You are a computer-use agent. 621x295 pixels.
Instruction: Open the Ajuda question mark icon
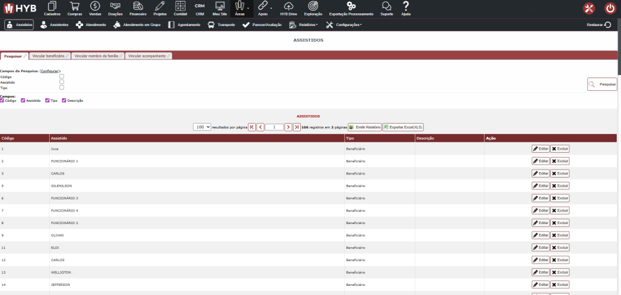(x=406, y=7)
